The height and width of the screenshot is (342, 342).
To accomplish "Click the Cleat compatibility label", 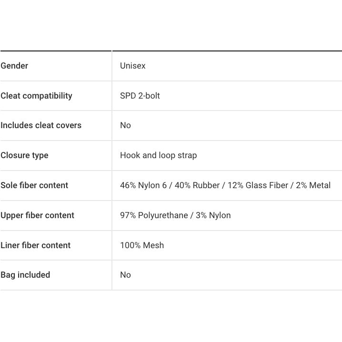I will pos(36,96).
